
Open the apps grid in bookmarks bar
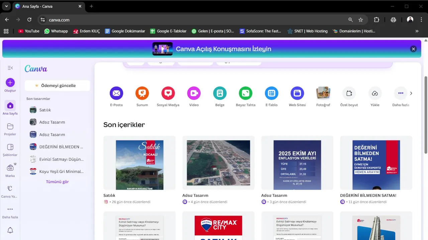click(6, 31)
